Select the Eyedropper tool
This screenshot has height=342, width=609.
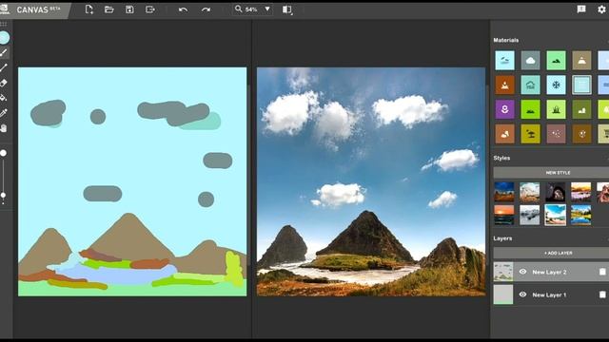pos(4,113)
